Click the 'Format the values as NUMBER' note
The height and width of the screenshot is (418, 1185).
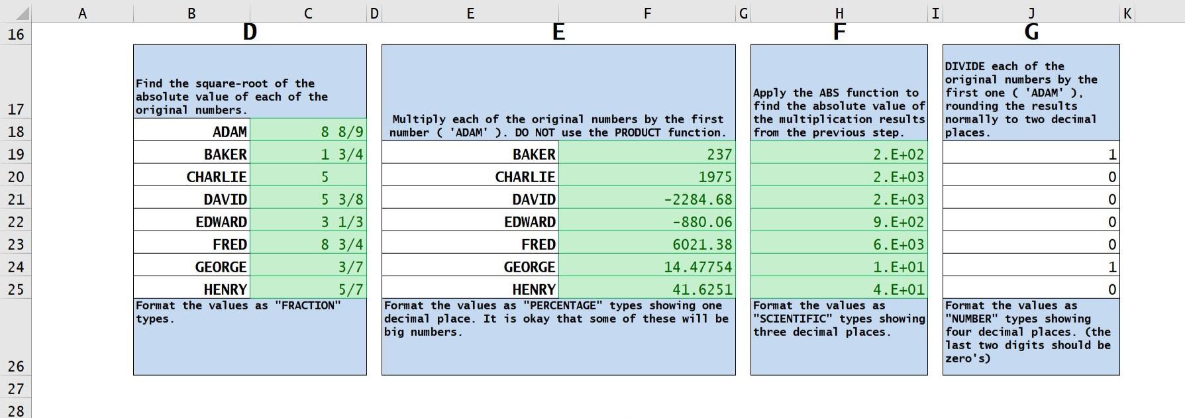(1031, 337)
